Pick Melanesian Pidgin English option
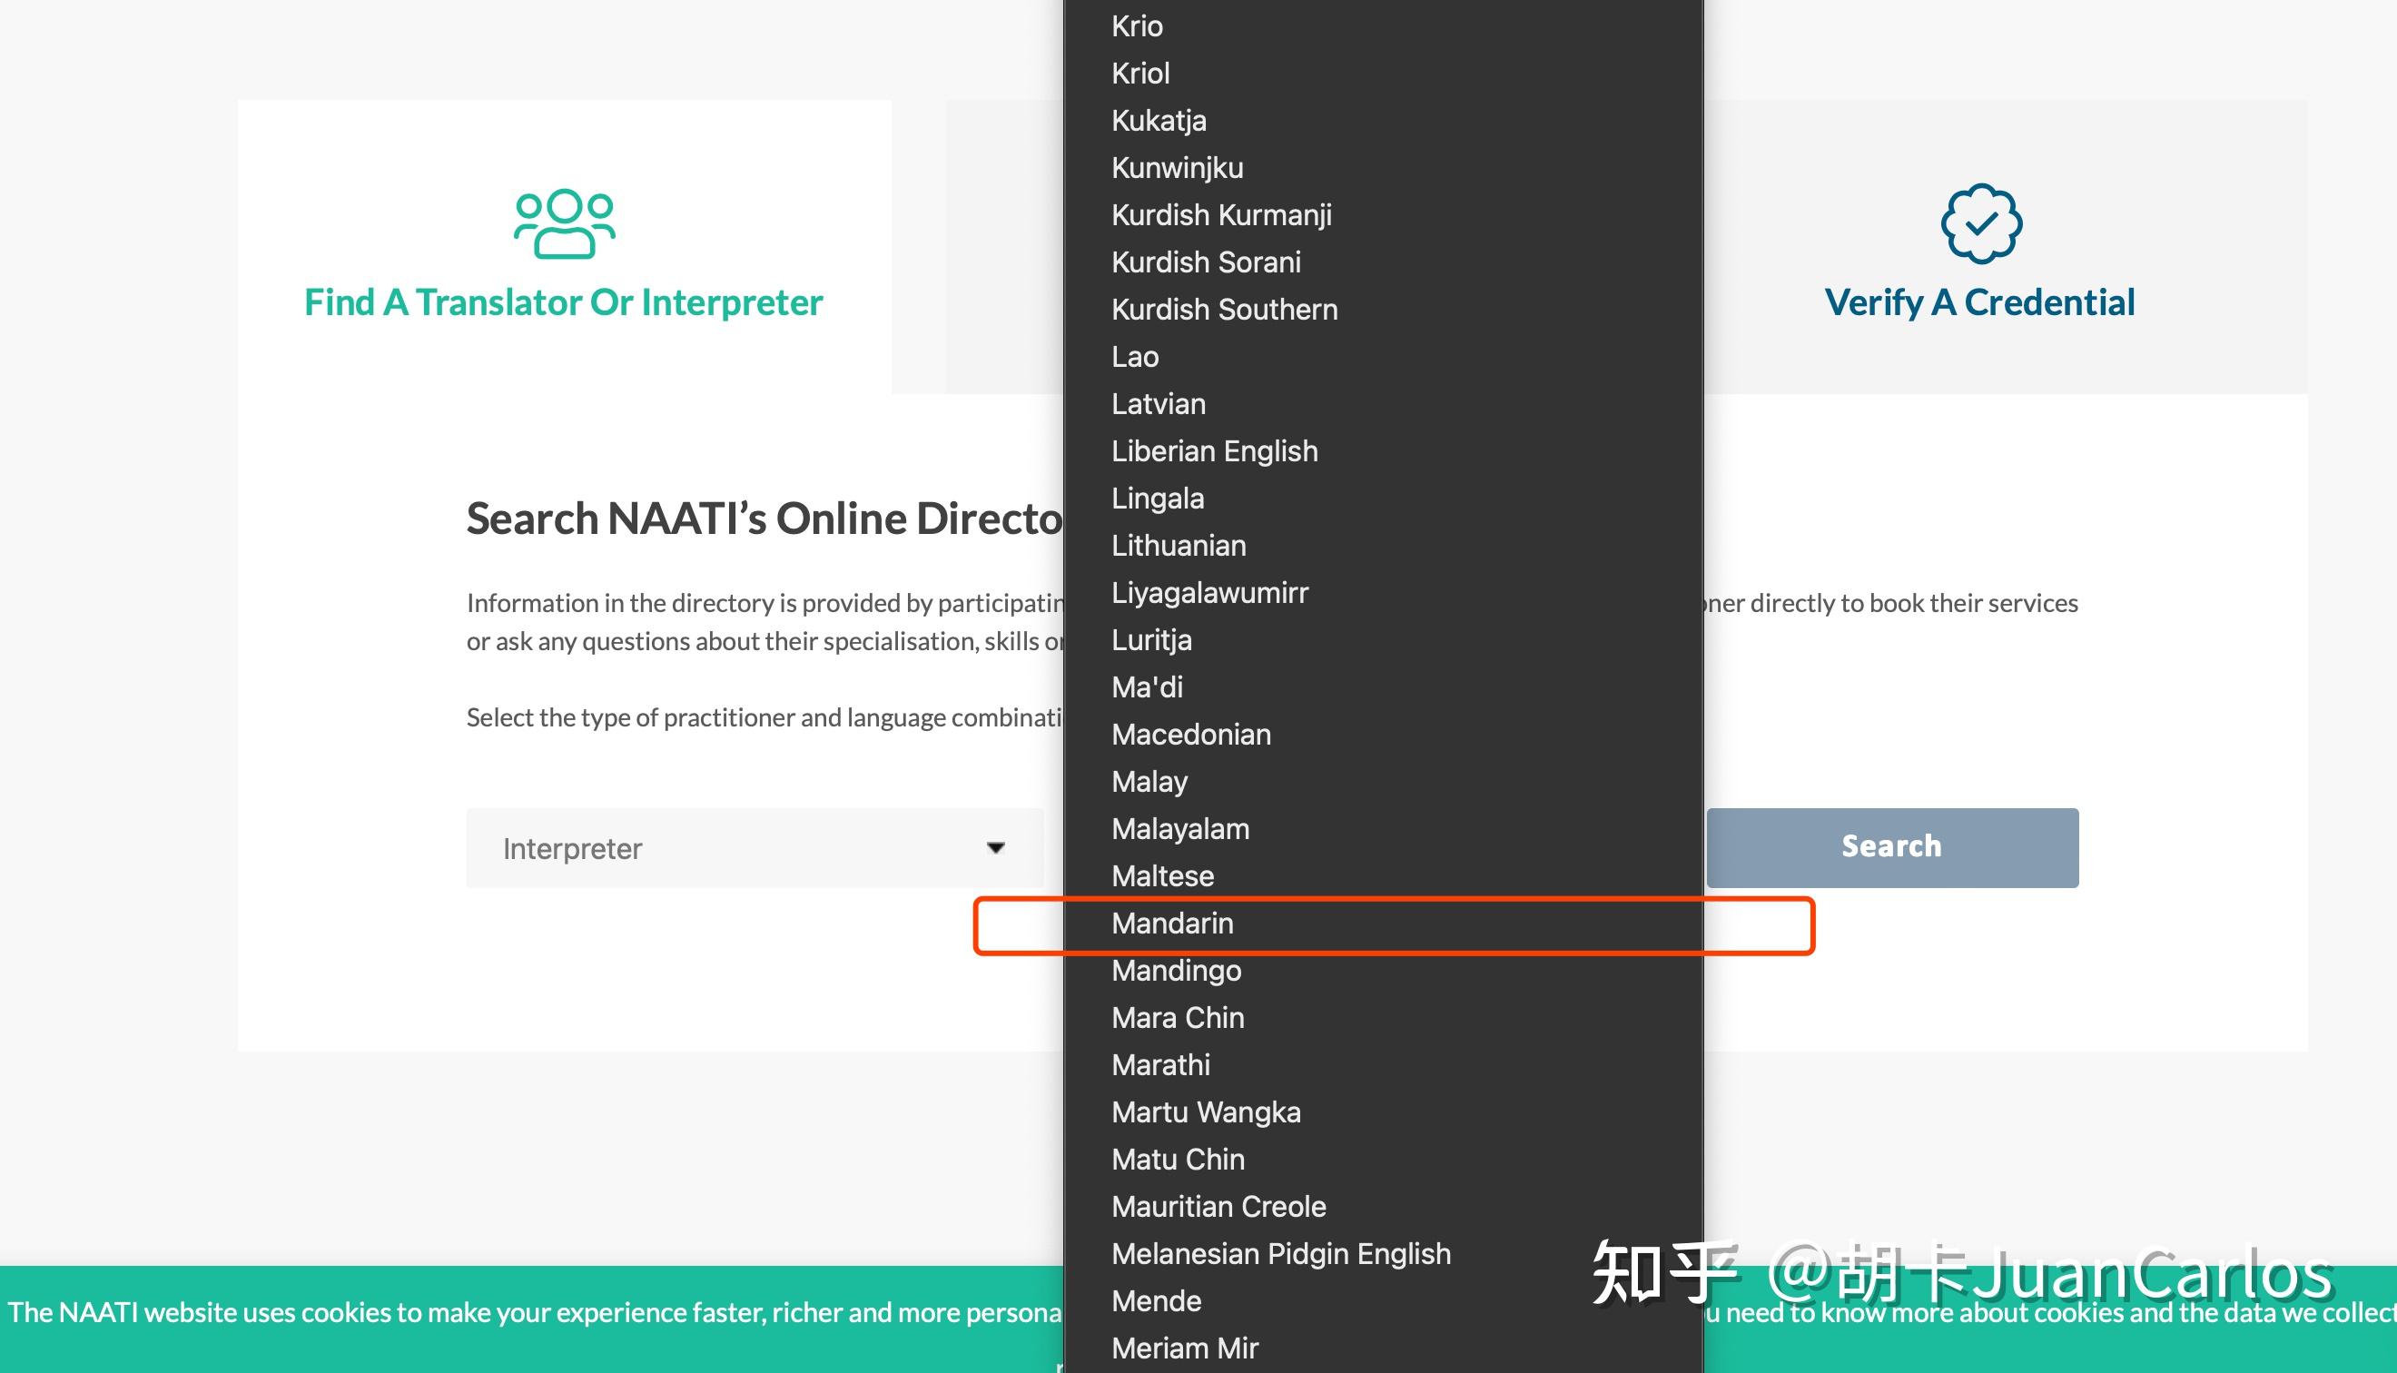 (1280, 1254)
